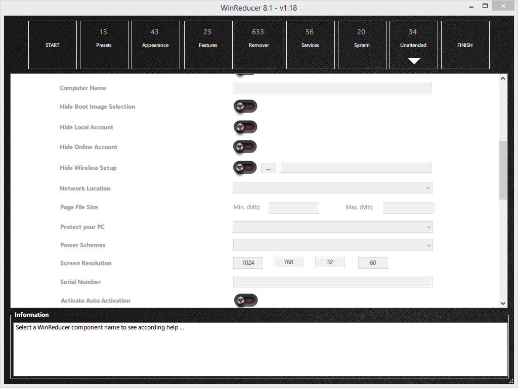Click the Hide Wireless Setup path field
The height and width of the screenshot is (388, 518).
click(x=356, y=167)
